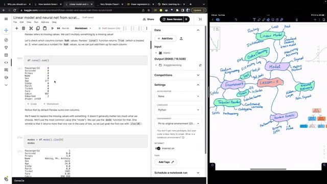The image size is (327, 184).
Task: Switch to the 'How random forests' browser tab
Action: [x=48, y=4]
